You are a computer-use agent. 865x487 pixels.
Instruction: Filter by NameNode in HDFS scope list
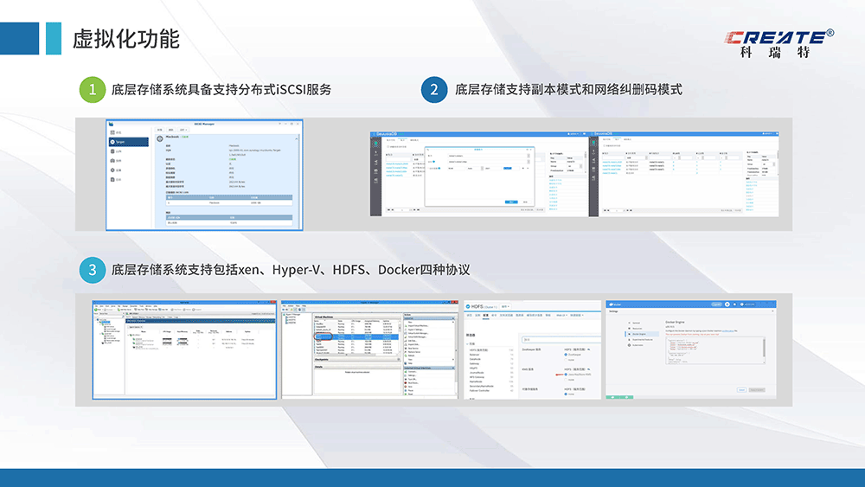point(476,381)
